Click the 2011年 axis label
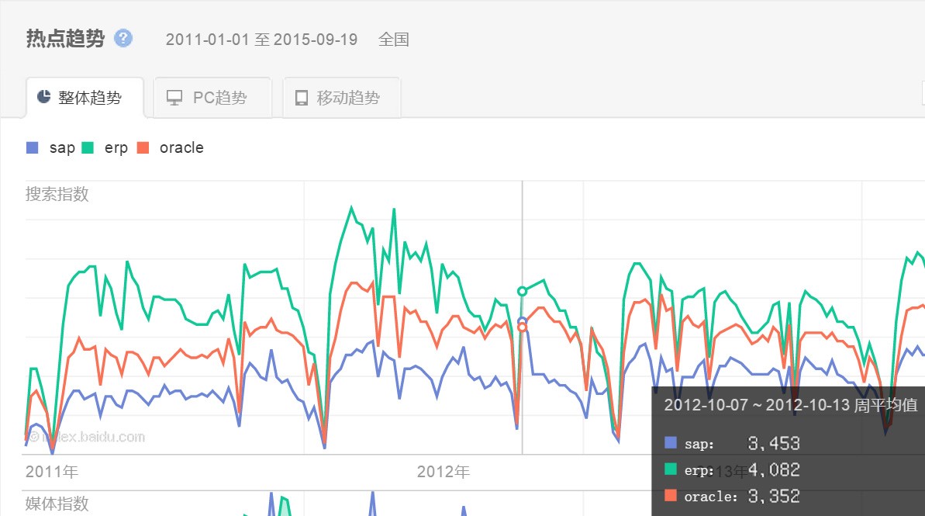The image size is (925, 516). point(52,472)
